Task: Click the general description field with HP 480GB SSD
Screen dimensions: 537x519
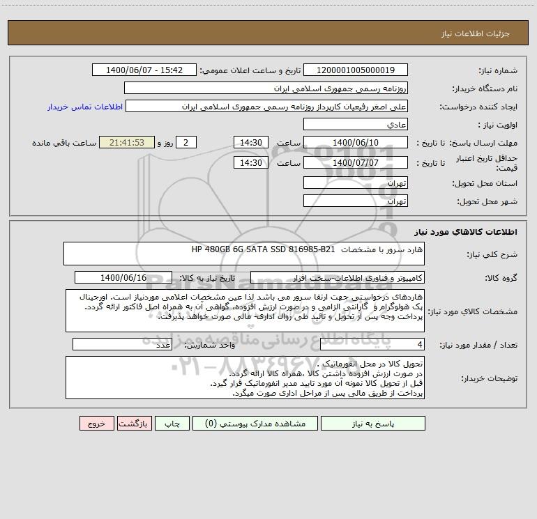Action: point(244,254)
